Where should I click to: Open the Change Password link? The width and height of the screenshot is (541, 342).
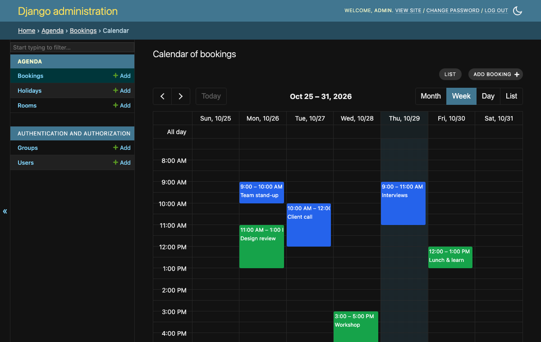click(x=453, y=11)
